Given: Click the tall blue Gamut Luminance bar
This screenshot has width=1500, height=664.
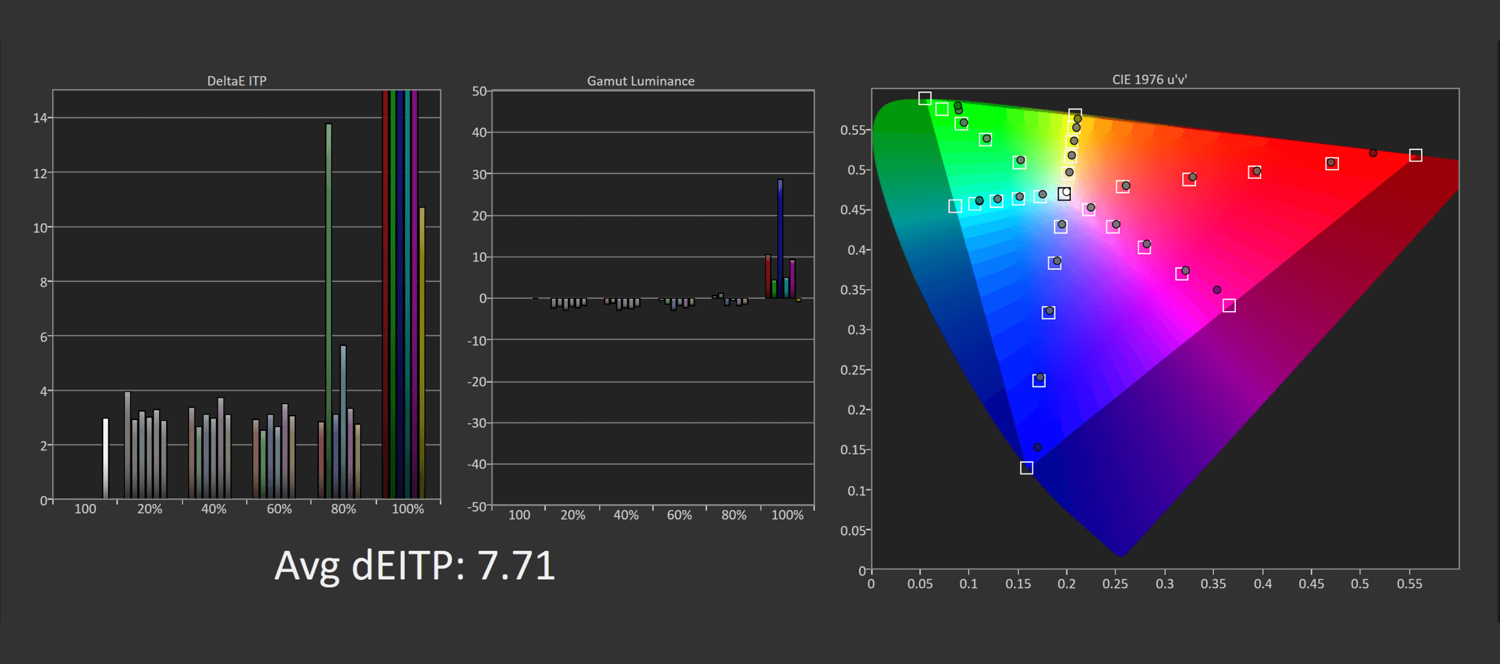Looking at the screenshot, I should point(780,238).
